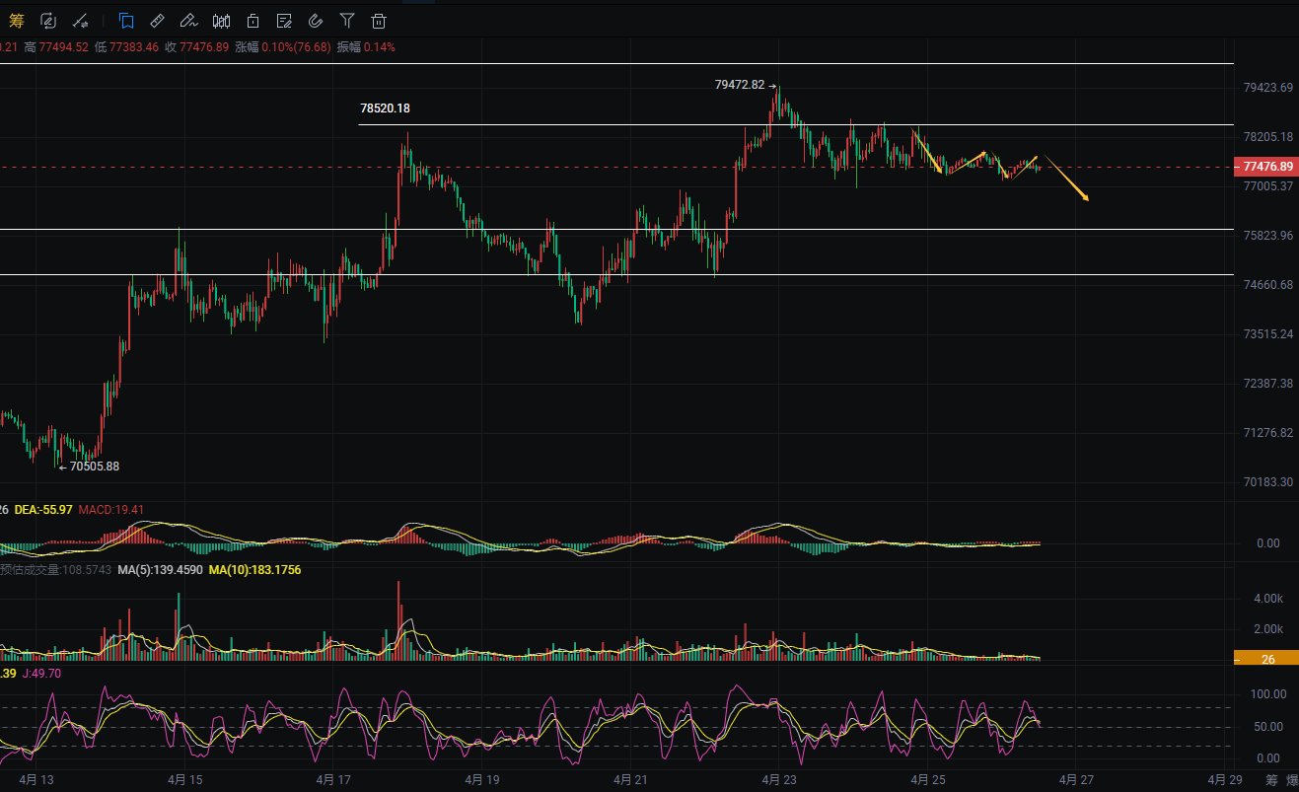Click the MACD indicator value label

click(111, 510)
